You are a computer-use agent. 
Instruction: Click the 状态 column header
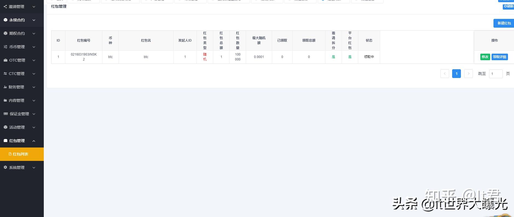[369, 40]
